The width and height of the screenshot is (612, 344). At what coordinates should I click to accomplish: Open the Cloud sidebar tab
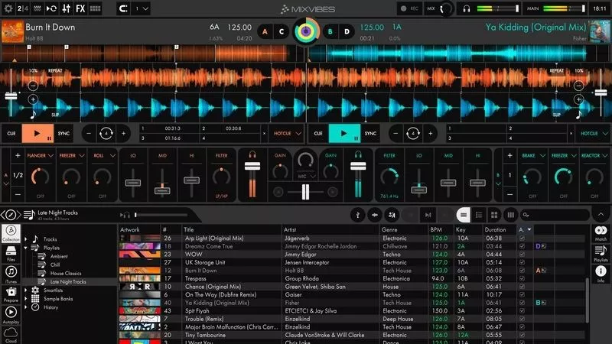[x=11, y=335]
